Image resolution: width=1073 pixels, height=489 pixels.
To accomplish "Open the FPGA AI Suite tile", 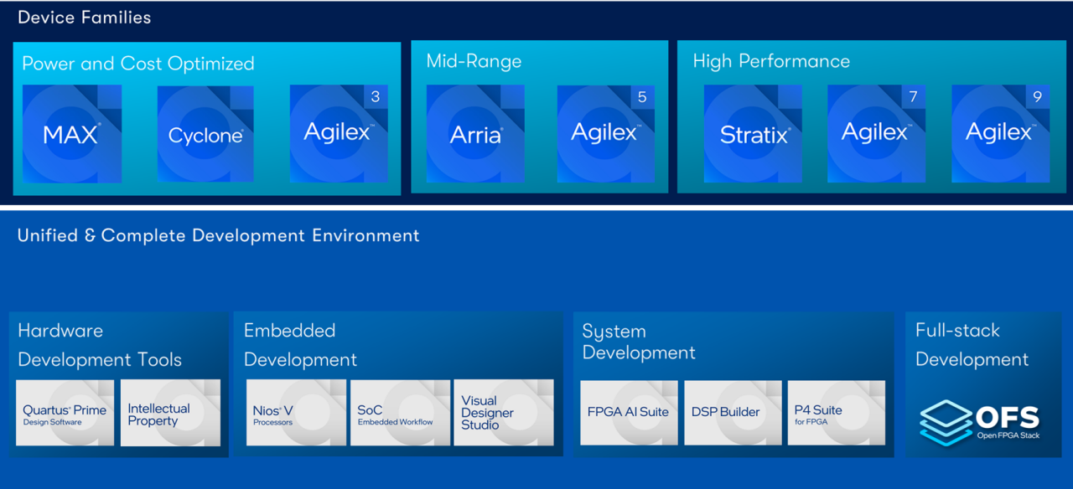I will tap(629, 413).
